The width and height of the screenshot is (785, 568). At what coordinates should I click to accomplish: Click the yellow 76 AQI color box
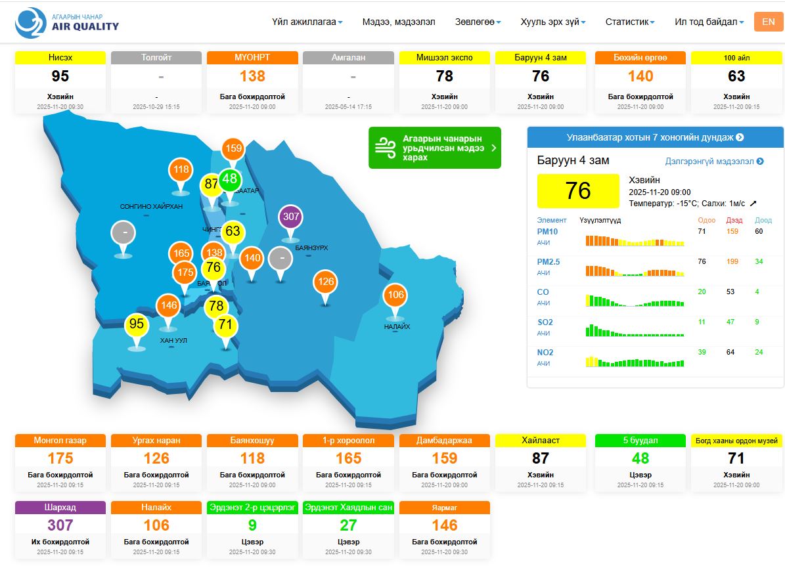tap(578, 190)
